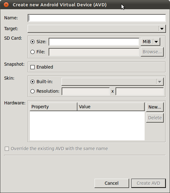This screenshot has width=170, height=193.
Task: Open the Built-in skin dropdown
Action: click(x=112, y=82)
